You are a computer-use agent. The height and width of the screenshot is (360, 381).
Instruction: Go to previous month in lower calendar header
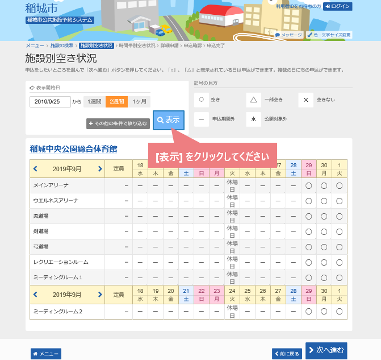(35, 295)
